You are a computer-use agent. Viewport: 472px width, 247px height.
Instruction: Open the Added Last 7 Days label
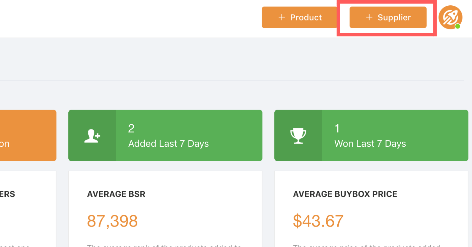tap(168, 144)
